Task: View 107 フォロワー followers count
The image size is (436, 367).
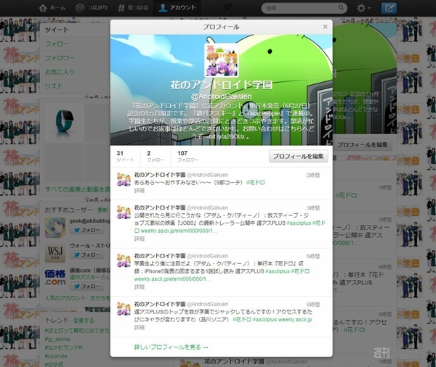Action: [x=188, y=156]
